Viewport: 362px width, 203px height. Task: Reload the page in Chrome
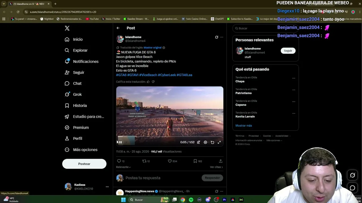pos(18,12)
